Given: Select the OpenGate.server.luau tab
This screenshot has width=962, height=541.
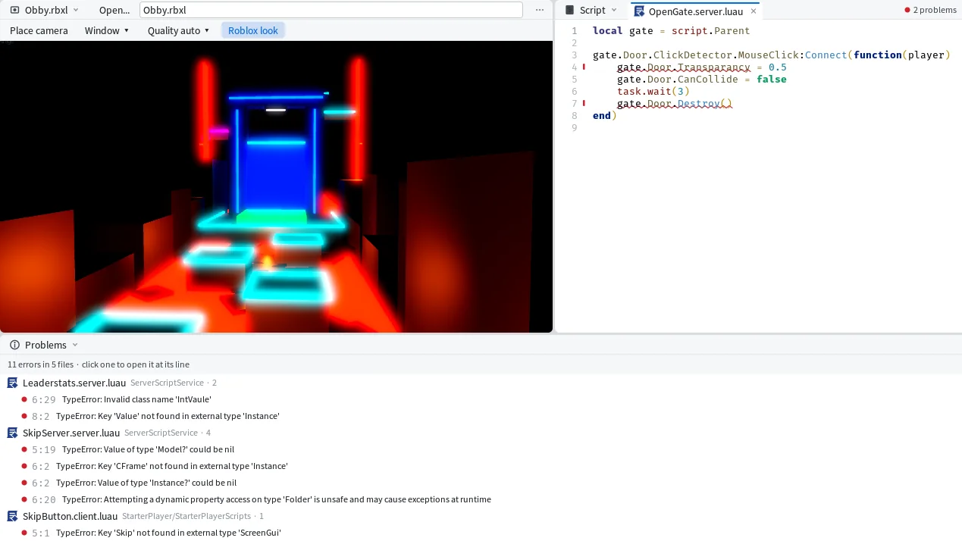Looking at the screenshot, I should [x=695, y=11].
